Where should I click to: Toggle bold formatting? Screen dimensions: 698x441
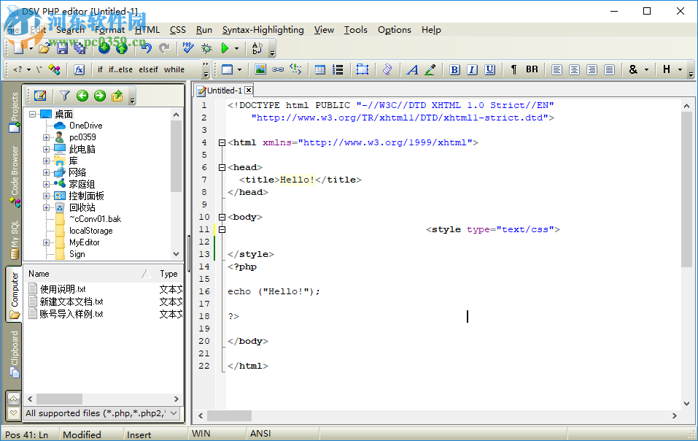pyautogui.click(x=454, y=69)
